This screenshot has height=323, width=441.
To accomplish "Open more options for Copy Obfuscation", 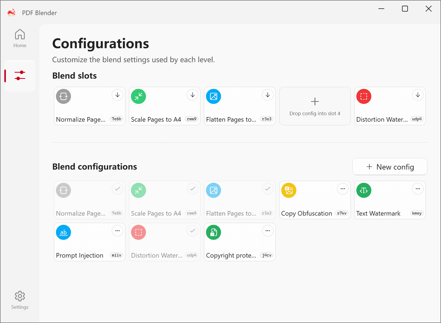I will 343,189.
